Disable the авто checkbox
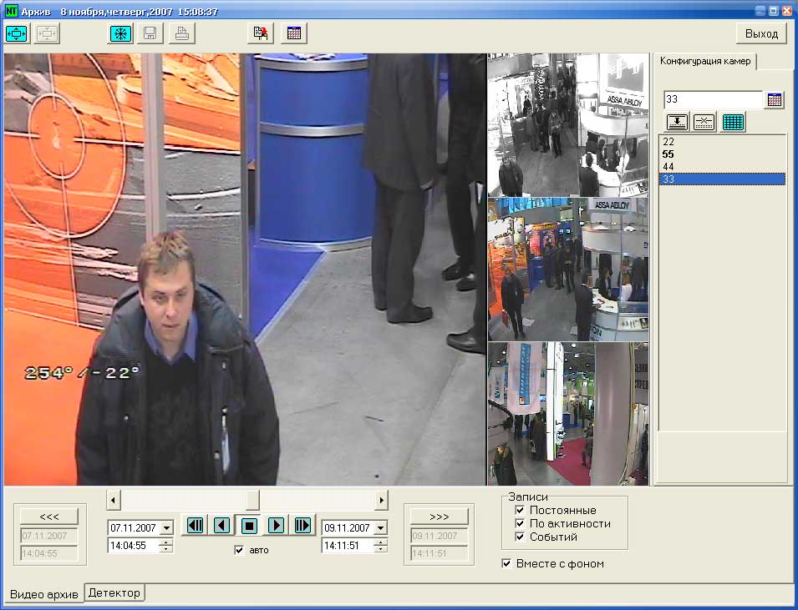The width and height of the screenshot is (798, 610). [x=240, y=550]
